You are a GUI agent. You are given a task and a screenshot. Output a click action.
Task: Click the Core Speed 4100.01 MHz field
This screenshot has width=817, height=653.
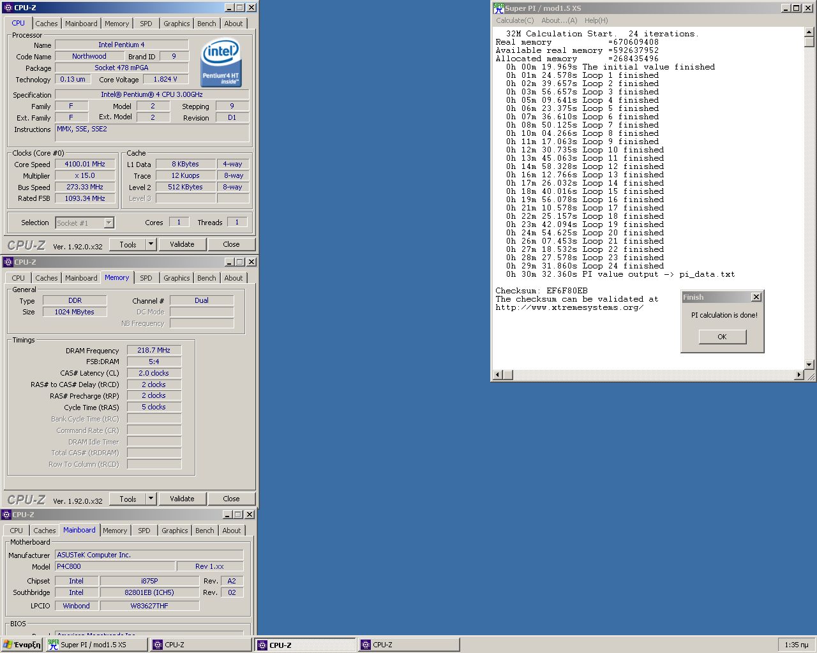[x=85, y=164]
